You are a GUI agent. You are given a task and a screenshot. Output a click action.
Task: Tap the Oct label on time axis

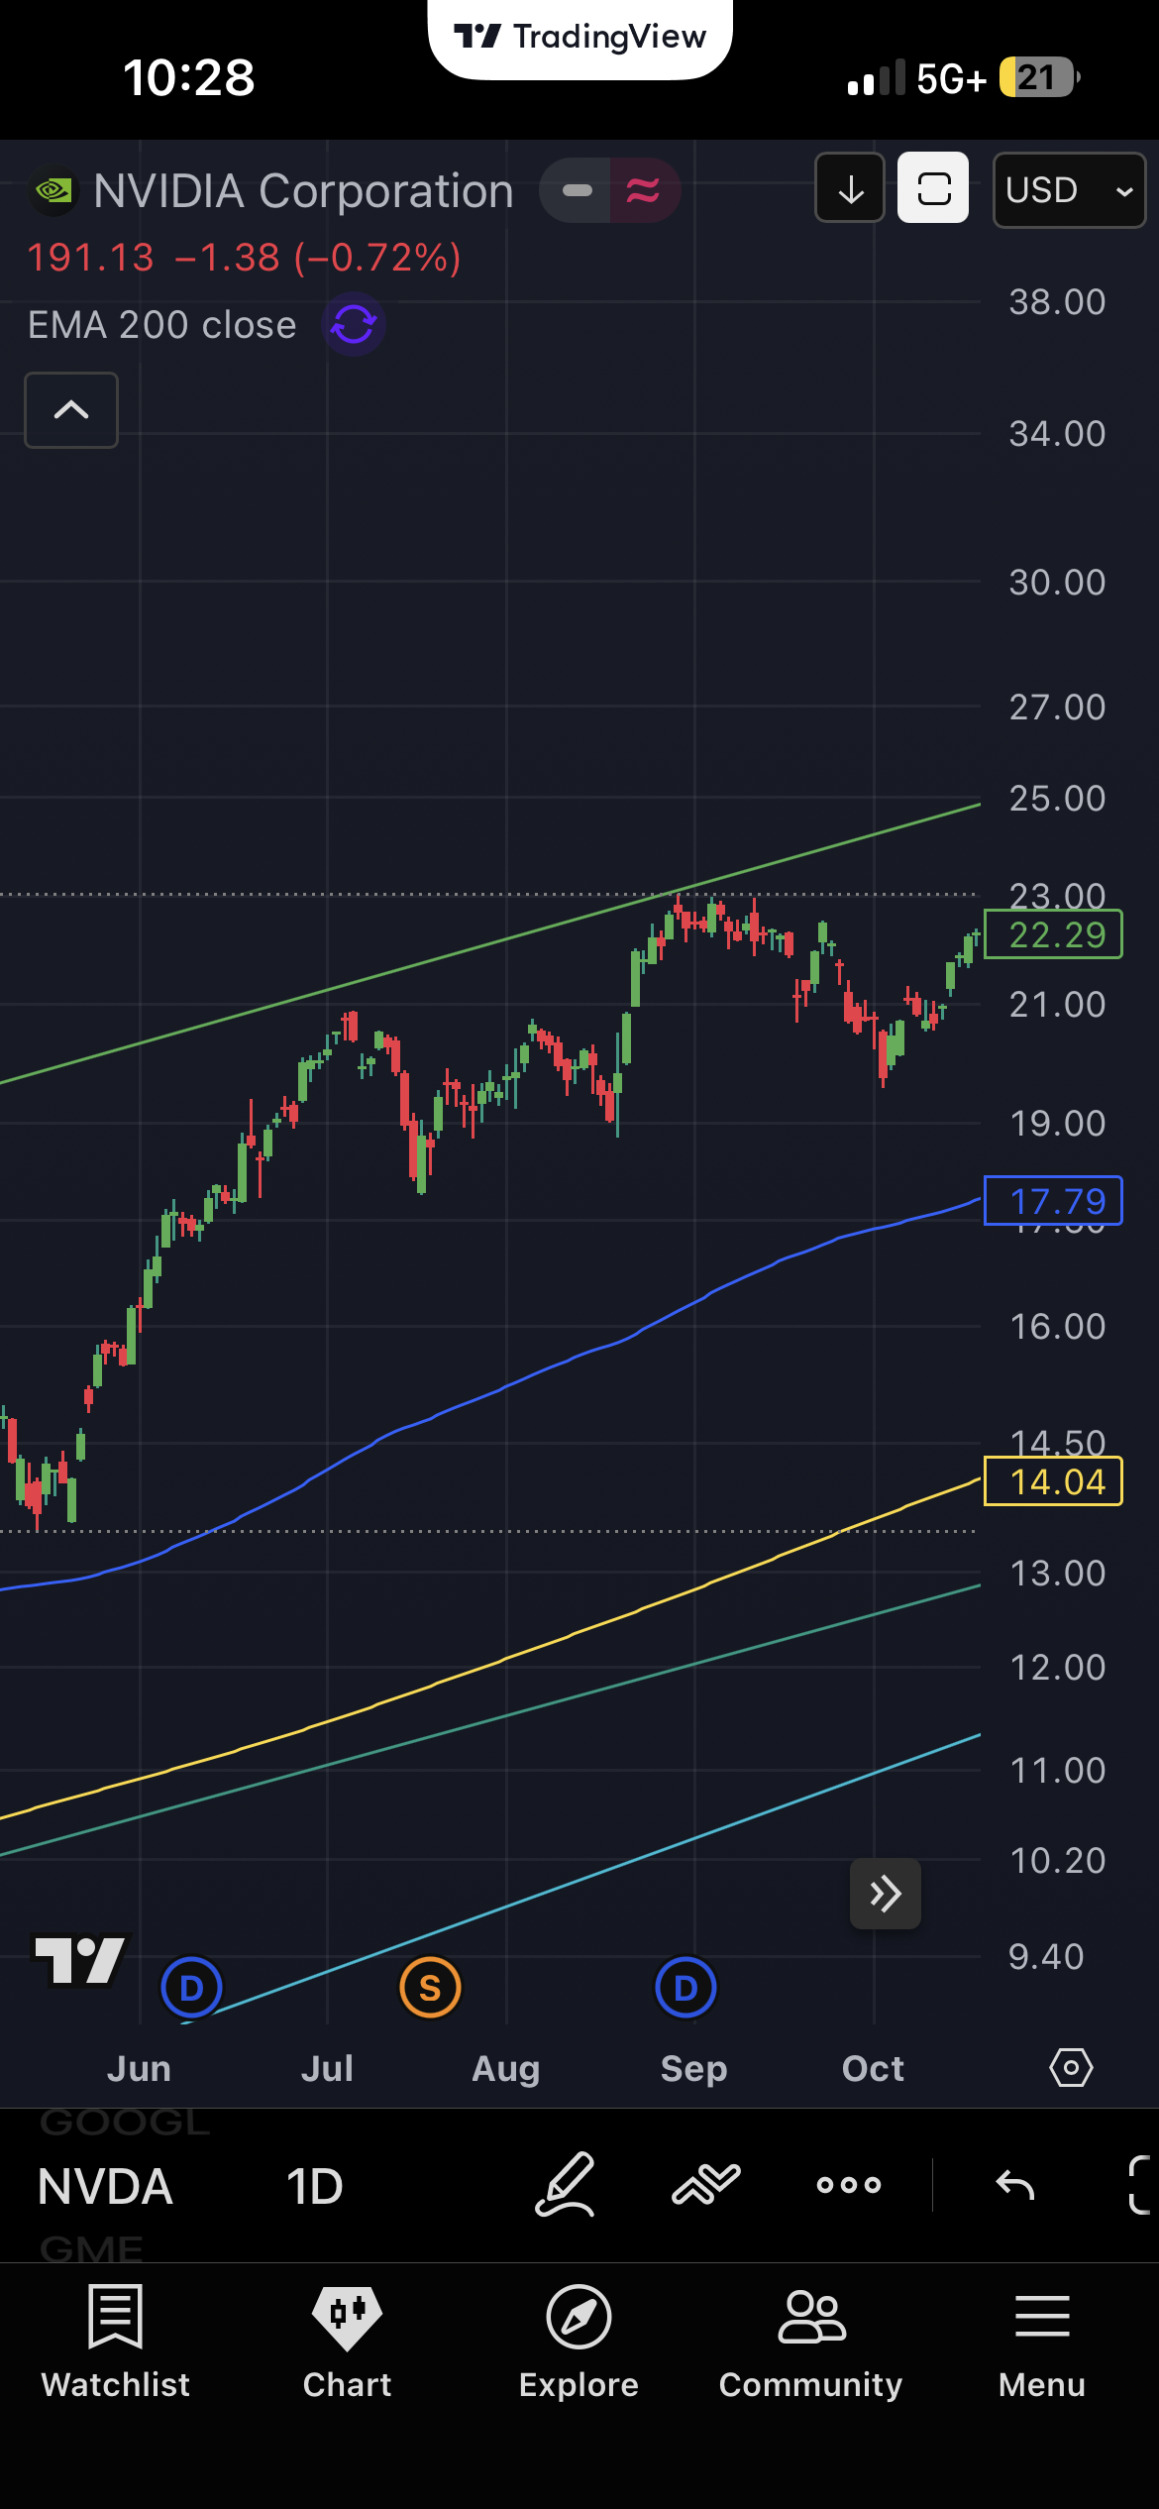tap(873, 2069)
